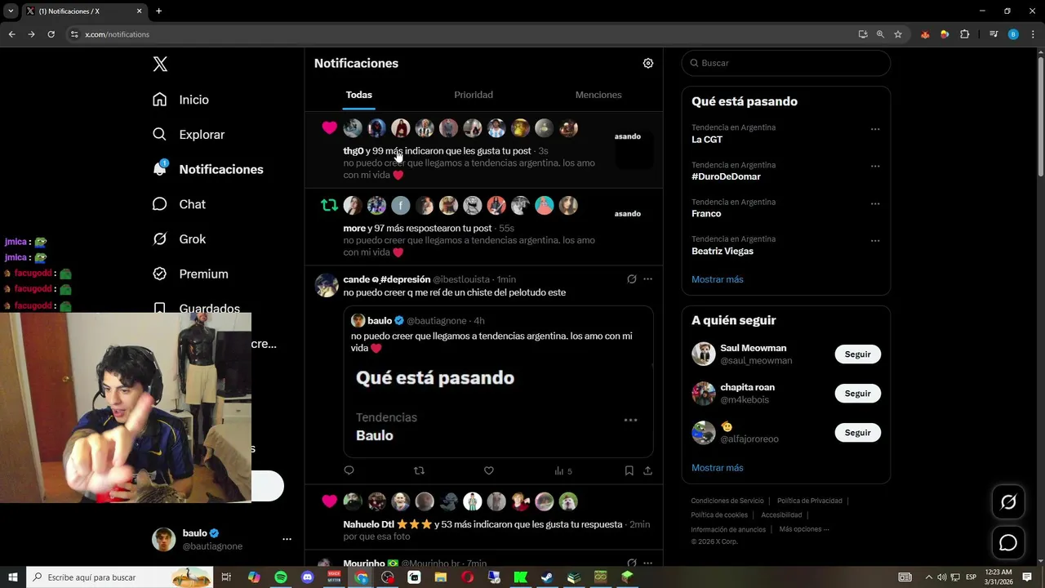This screenshot has width=1045, height=588.
Task: Bookmark cande's quote post
Action: (629, 470)
